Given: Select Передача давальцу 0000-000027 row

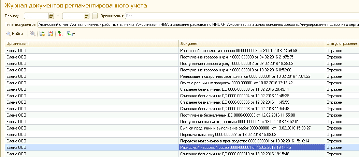Looking at the screenshot, I should tap(252, 135).
